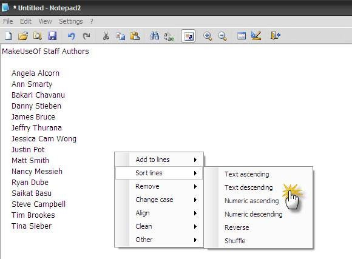352x259 pixels.
Task: Click the line Justin Pot
Action: (x=28, y=149)
